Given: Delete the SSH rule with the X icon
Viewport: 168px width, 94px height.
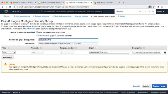Looking at the screenshot, I should (x=165, y=52).
